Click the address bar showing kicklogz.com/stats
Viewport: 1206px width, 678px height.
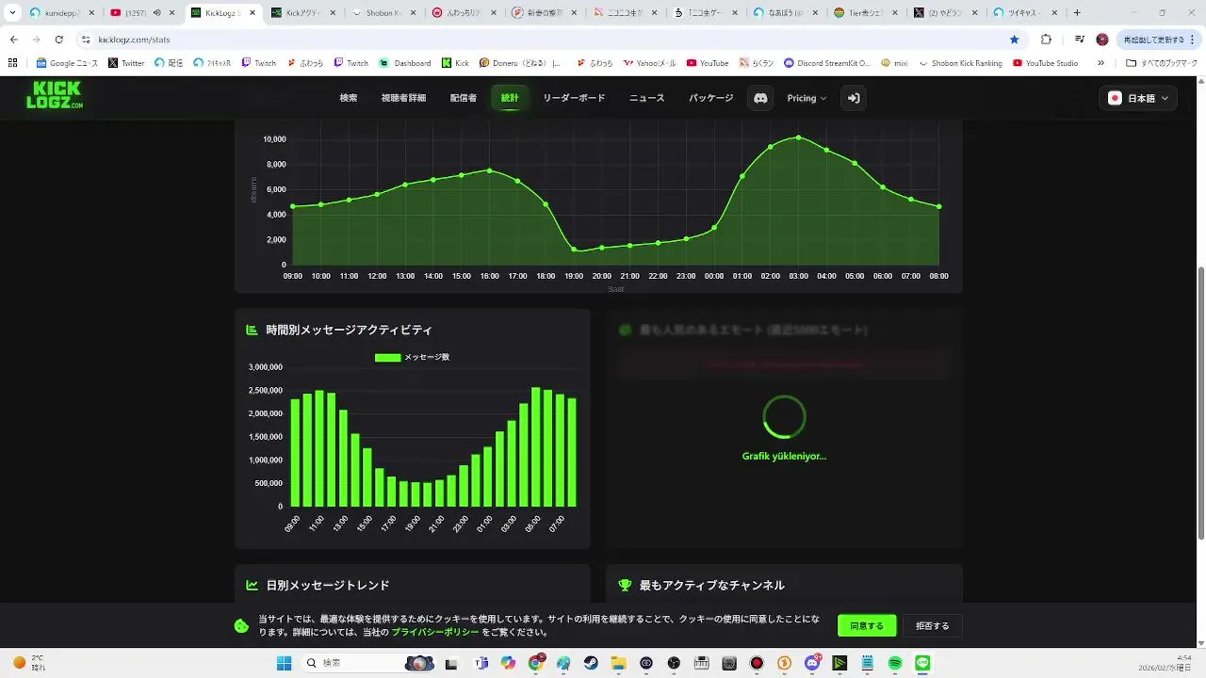pyautogui.click(x=537, y=40)
